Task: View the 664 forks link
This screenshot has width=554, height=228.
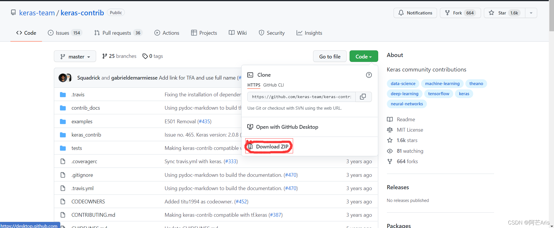Action: (x=403, y=161)
